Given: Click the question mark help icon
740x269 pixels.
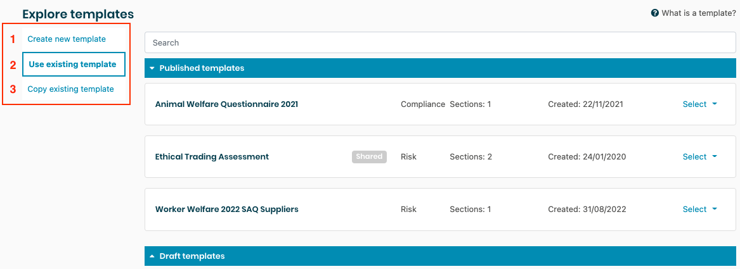Looking at the screenshot, I should [655, 13].
